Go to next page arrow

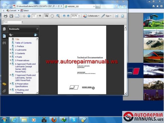[x=29, y=16]
